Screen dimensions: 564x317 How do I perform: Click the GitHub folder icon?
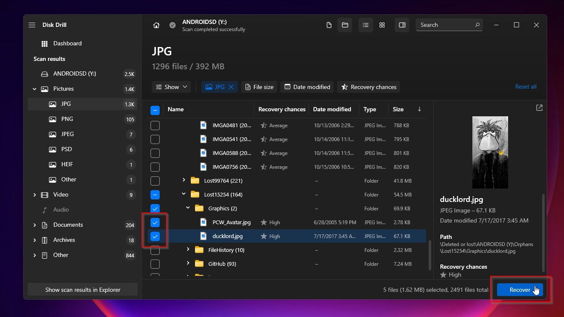click(199, 264)
